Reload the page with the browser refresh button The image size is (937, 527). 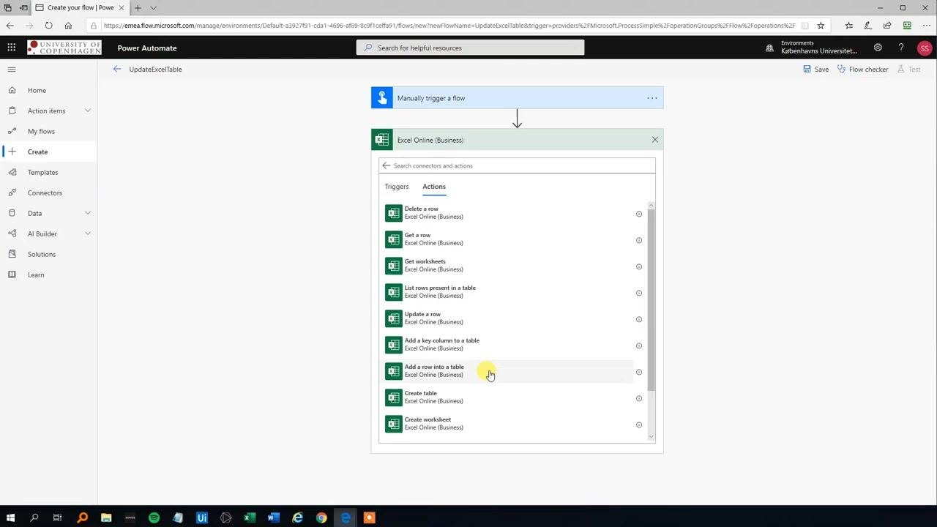48,25
